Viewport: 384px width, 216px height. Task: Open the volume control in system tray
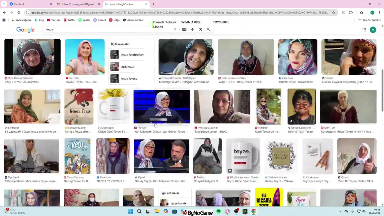(x=364, y=211)
